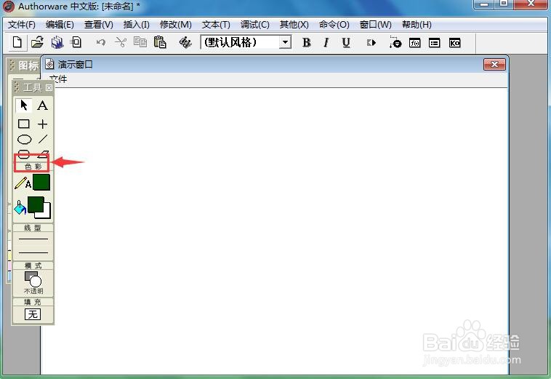Select the Polygon tool
551x379 pixels.
tap(42, 154)
